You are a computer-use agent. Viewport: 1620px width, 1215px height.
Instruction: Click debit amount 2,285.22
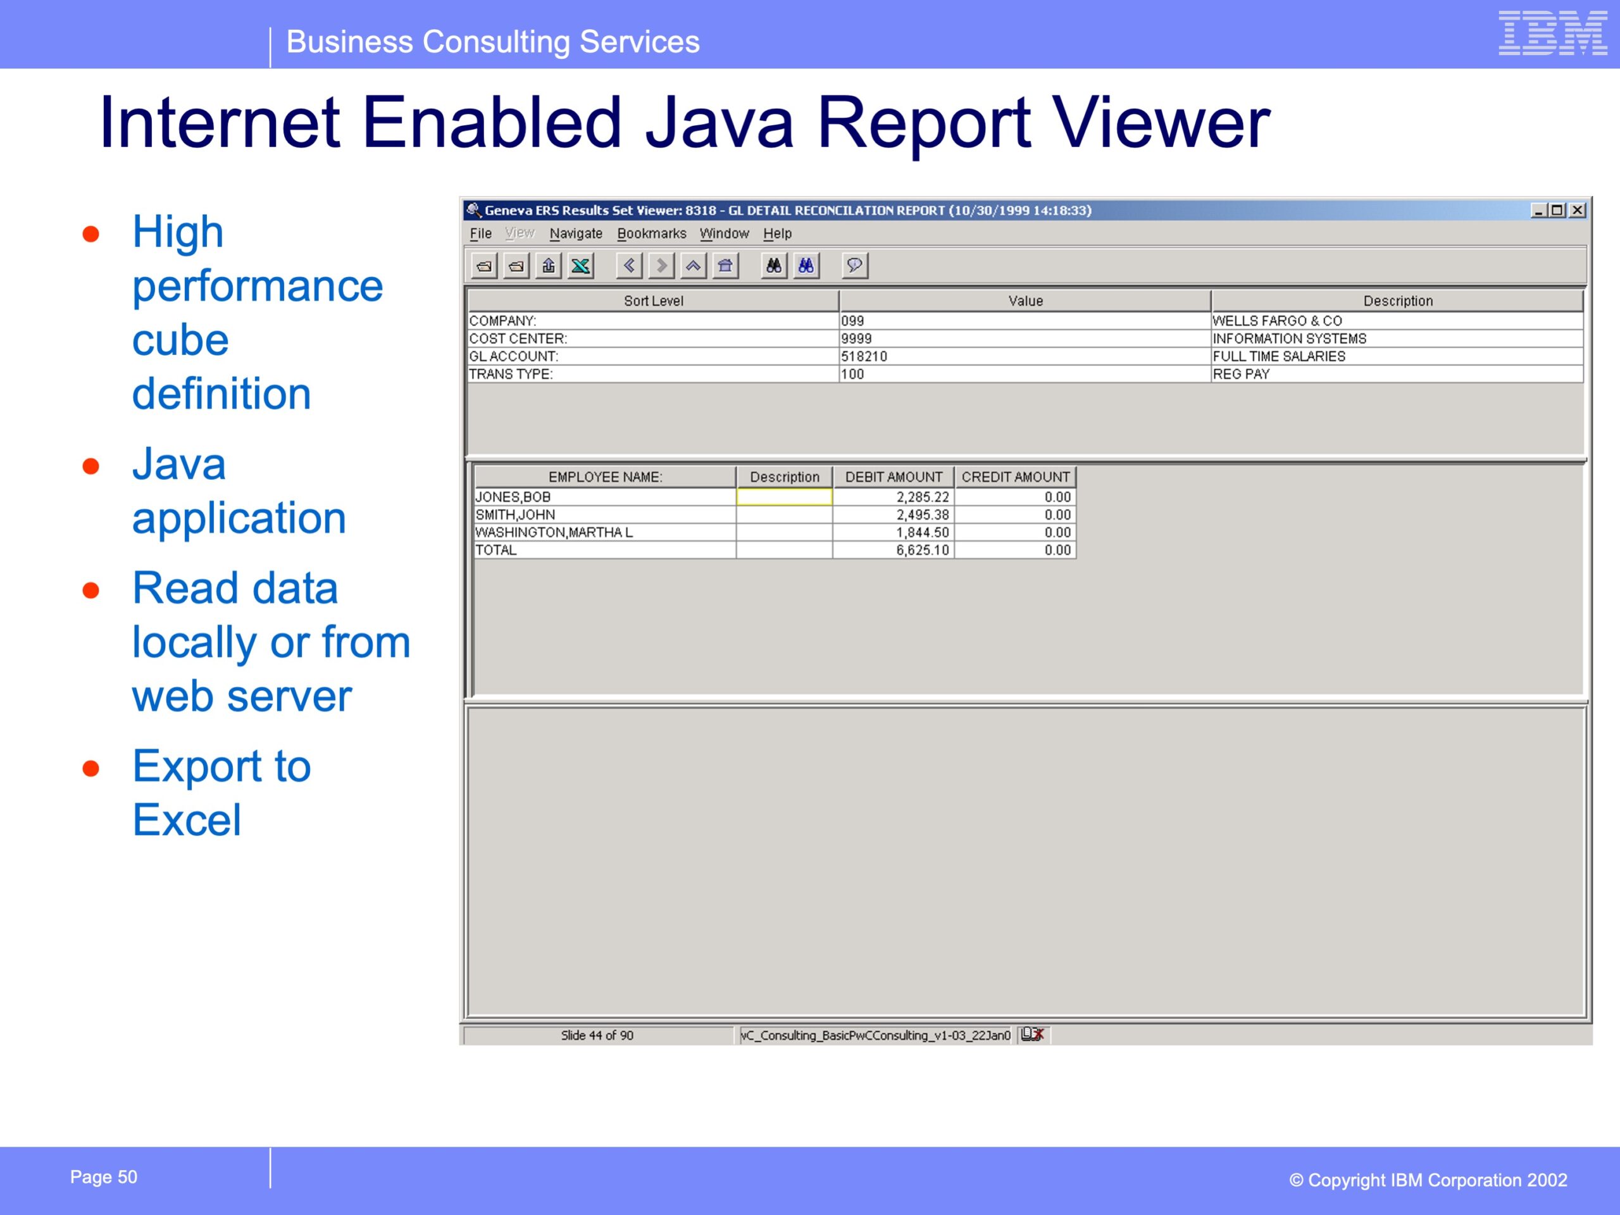point(894,497)
